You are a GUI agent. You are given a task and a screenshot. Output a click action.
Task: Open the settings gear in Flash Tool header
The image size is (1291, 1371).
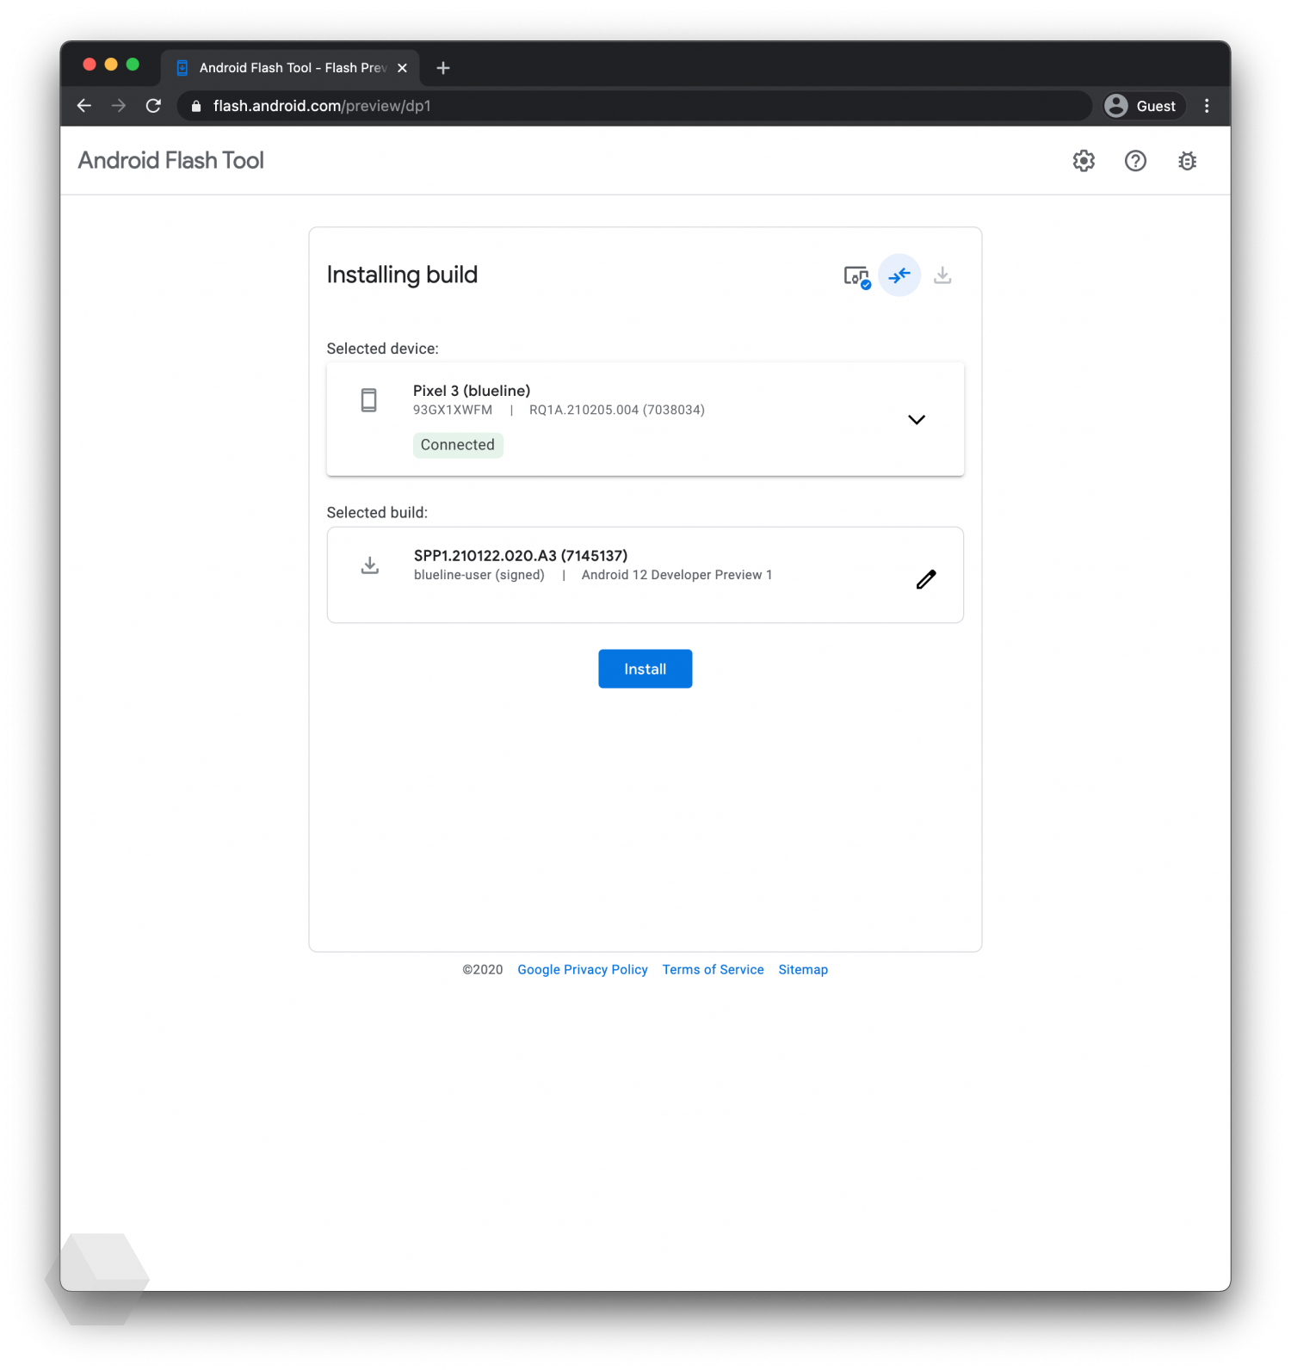click(1084, 161)
